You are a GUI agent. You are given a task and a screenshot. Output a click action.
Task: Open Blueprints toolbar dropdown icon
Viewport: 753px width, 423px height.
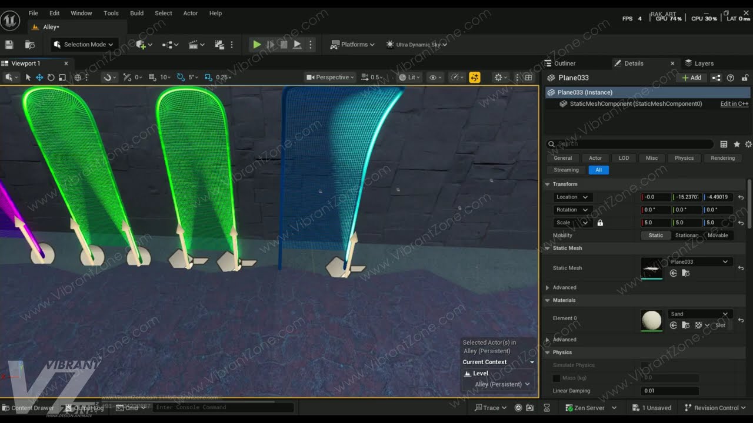click(170, 44)
